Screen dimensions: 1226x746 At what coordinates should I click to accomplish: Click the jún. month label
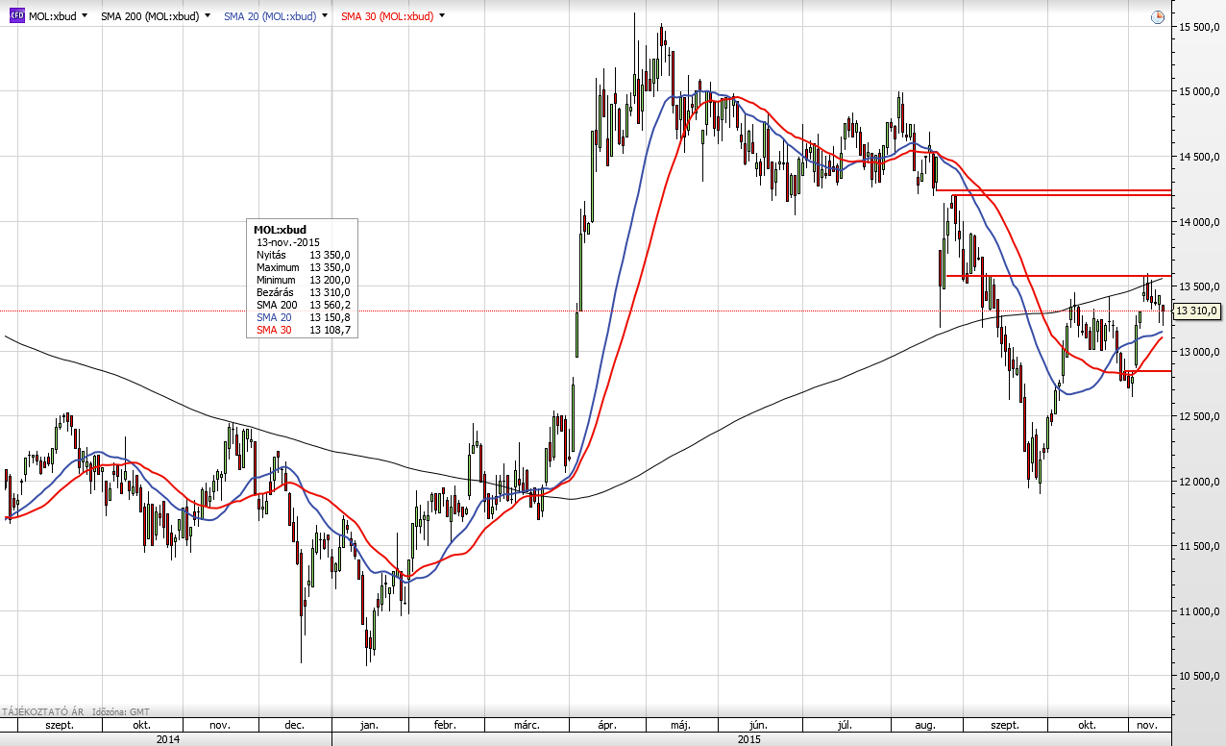(757, 725)
